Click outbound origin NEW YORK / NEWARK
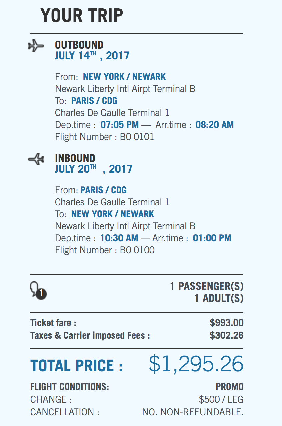This screenshot has width=282, height=426. click(x=124, y=77)
